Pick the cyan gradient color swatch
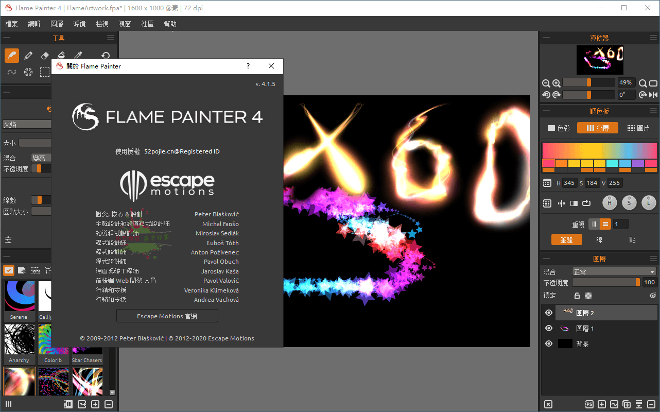This screenshot has width=660, height=412. pos(612,163)
